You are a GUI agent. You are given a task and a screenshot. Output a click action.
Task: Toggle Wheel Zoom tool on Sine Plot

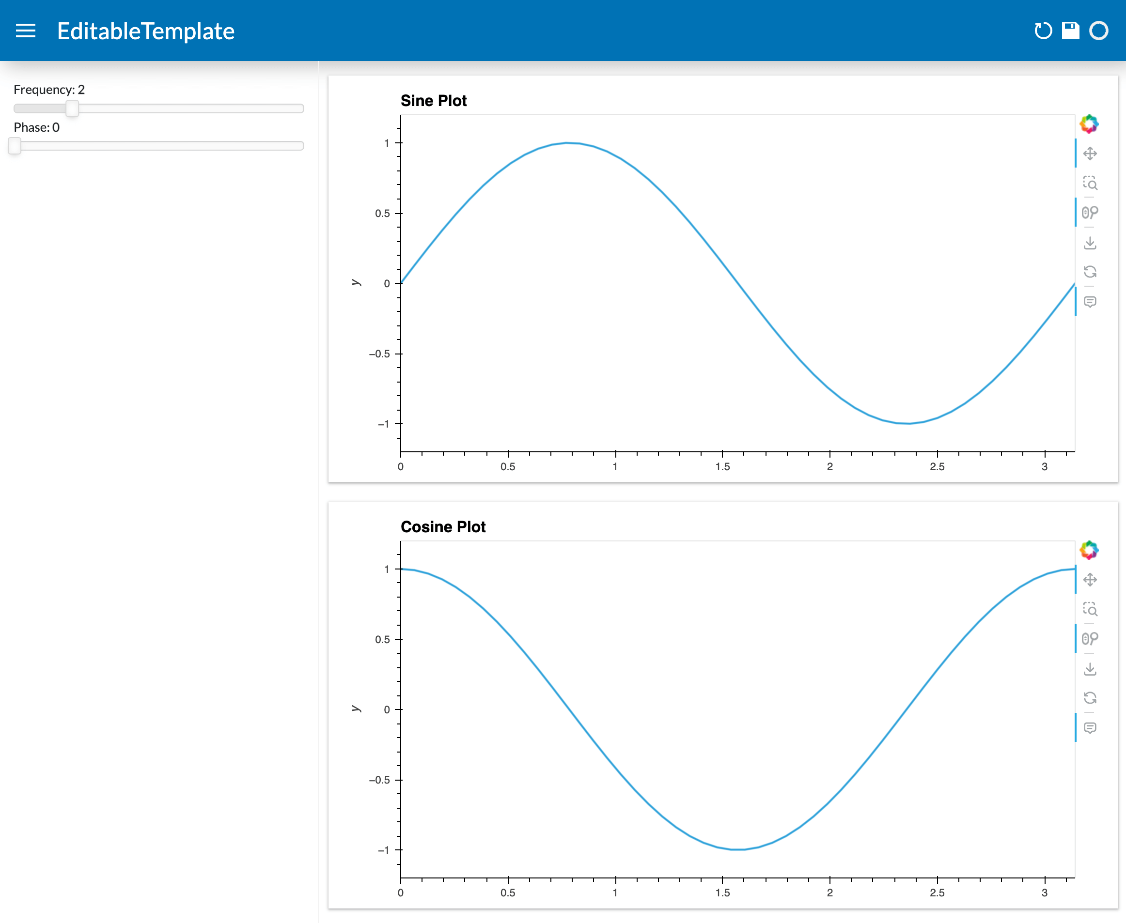click(x=1090, y=213)
